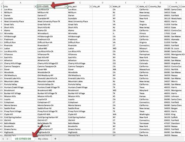185x142 pixels.
Task: Select the cell containing Riverside-CT
Action: [x=52, y=45]
